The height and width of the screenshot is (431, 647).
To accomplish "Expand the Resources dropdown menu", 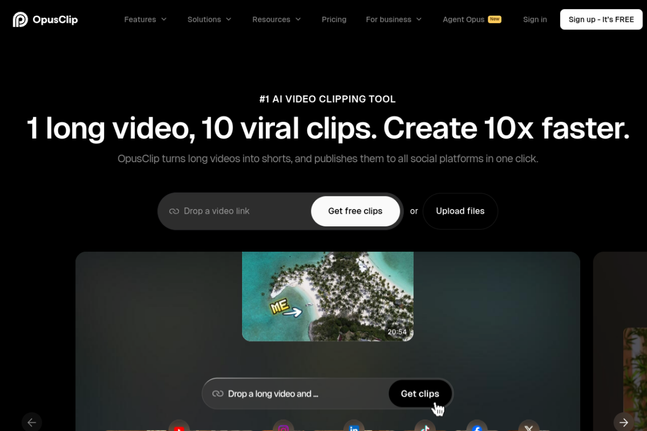I will coord(276,19).
